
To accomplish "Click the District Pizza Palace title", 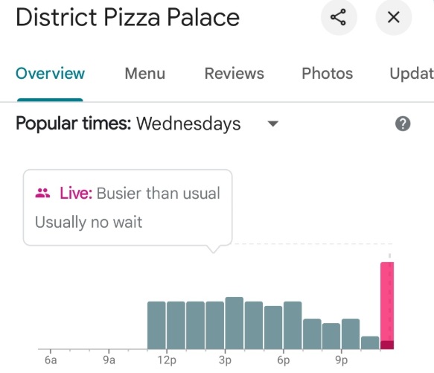I will [x=127, y=17].
